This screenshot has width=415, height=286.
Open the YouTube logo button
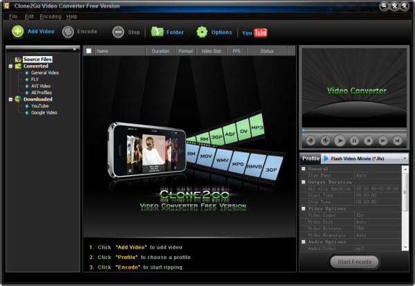(255, 33)
